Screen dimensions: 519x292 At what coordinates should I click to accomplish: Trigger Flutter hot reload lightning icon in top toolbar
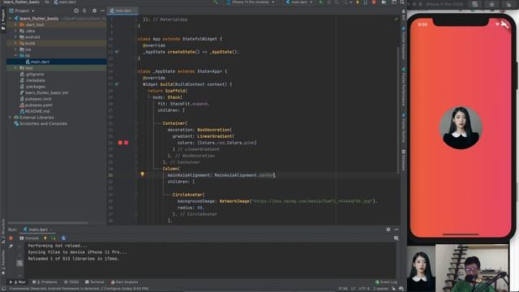tap(358, 2)
